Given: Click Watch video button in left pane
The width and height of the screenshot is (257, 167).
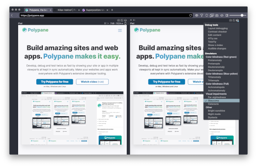Looking at the screenshot, I should tap(92, 82).
